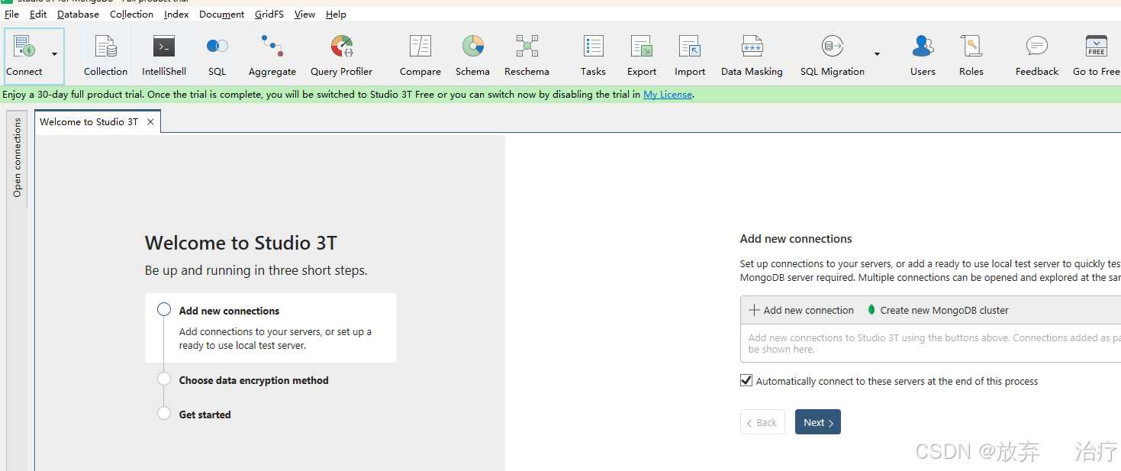Open the Schema explorer icon

tap(472, 55)
